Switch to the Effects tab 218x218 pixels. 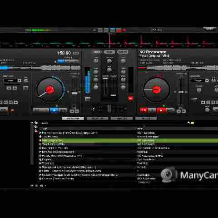[x=122, y=118]
